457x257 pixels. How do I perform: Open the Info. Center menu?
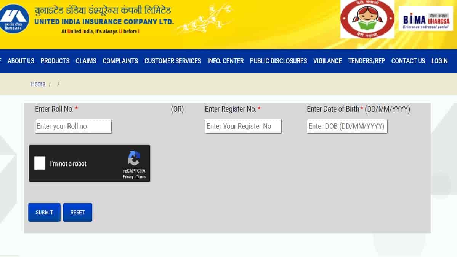pyautogui.click(x=225, y=61)
